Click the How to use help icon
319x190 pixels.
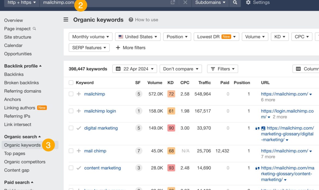pos(131,20)
